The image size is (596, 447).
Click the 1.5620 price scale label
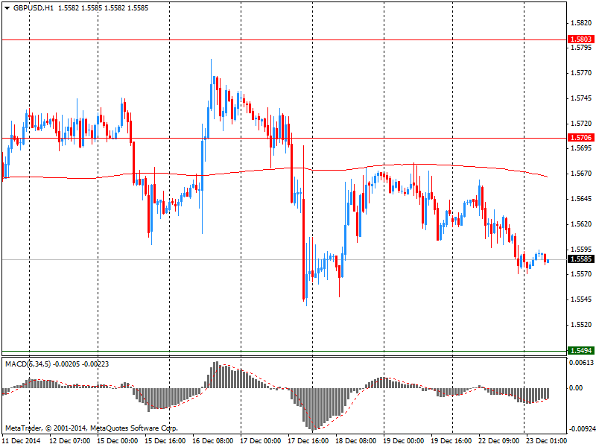581,224
